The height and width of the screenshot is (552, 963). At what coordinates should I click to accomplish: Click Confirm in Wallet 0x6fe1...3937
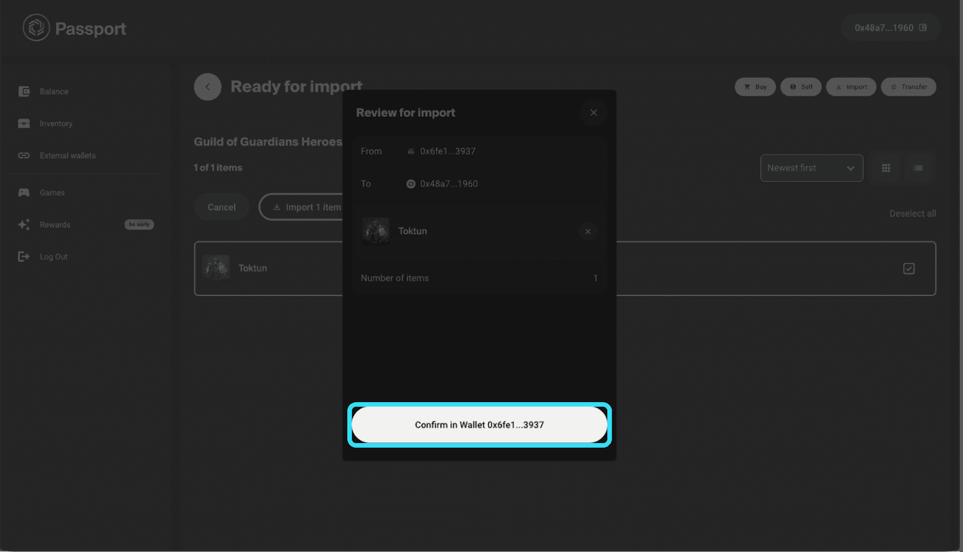point(478,424)
